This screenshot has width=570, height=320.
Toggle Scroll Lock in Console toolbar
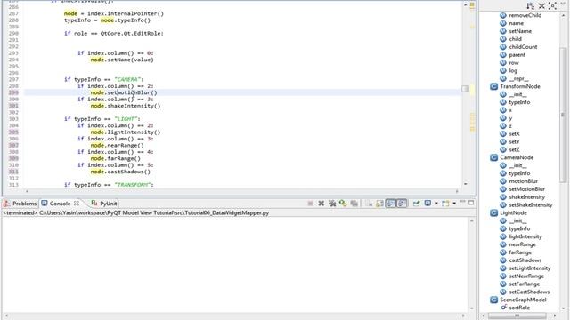click(x=379, y=204)
